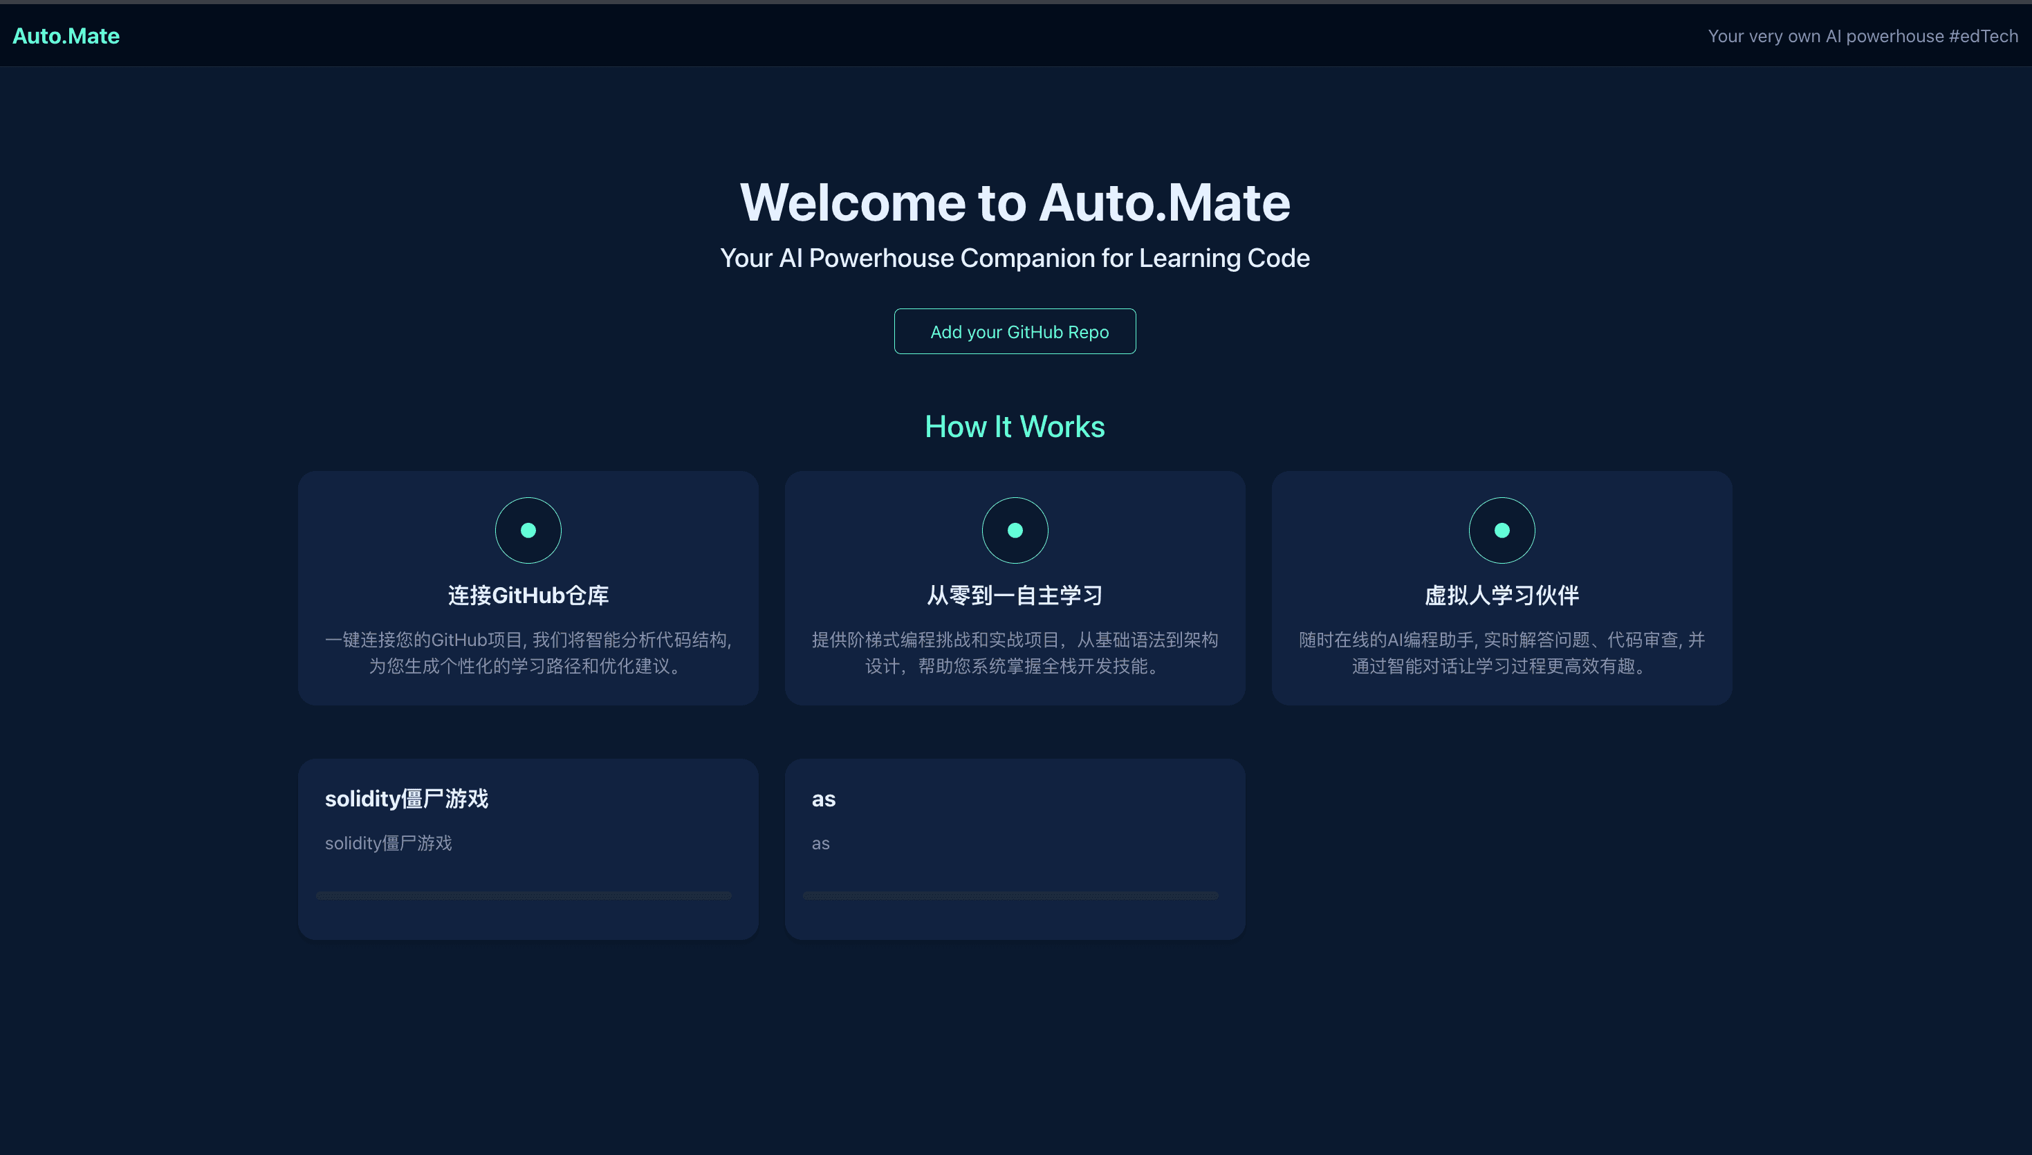
Task: Click the AI Powerhouse Companion subtitle
Action: point(1015,258)
